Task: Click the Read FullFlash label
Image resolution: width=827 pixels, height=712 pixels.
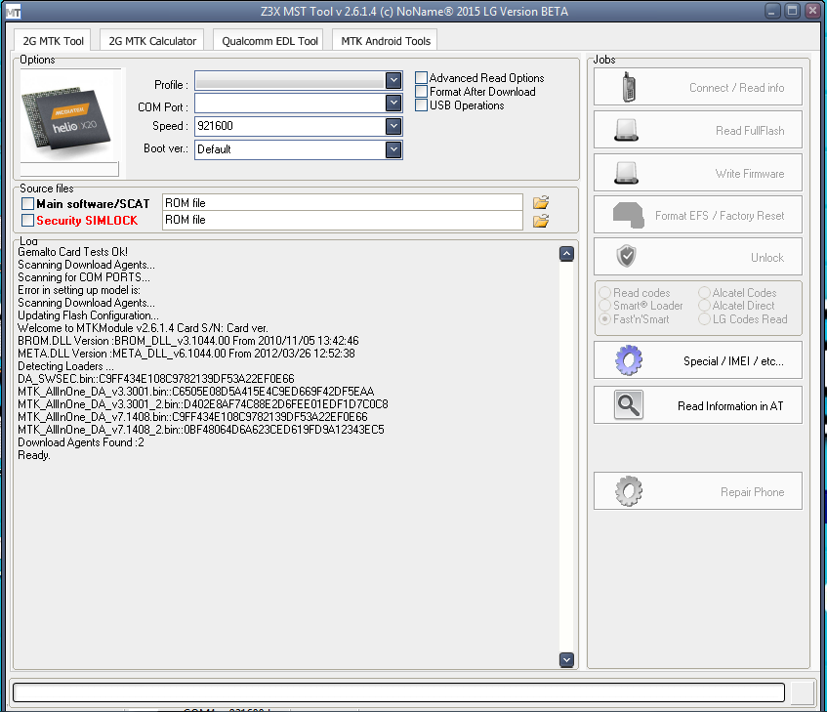Action: click(750, 130)
